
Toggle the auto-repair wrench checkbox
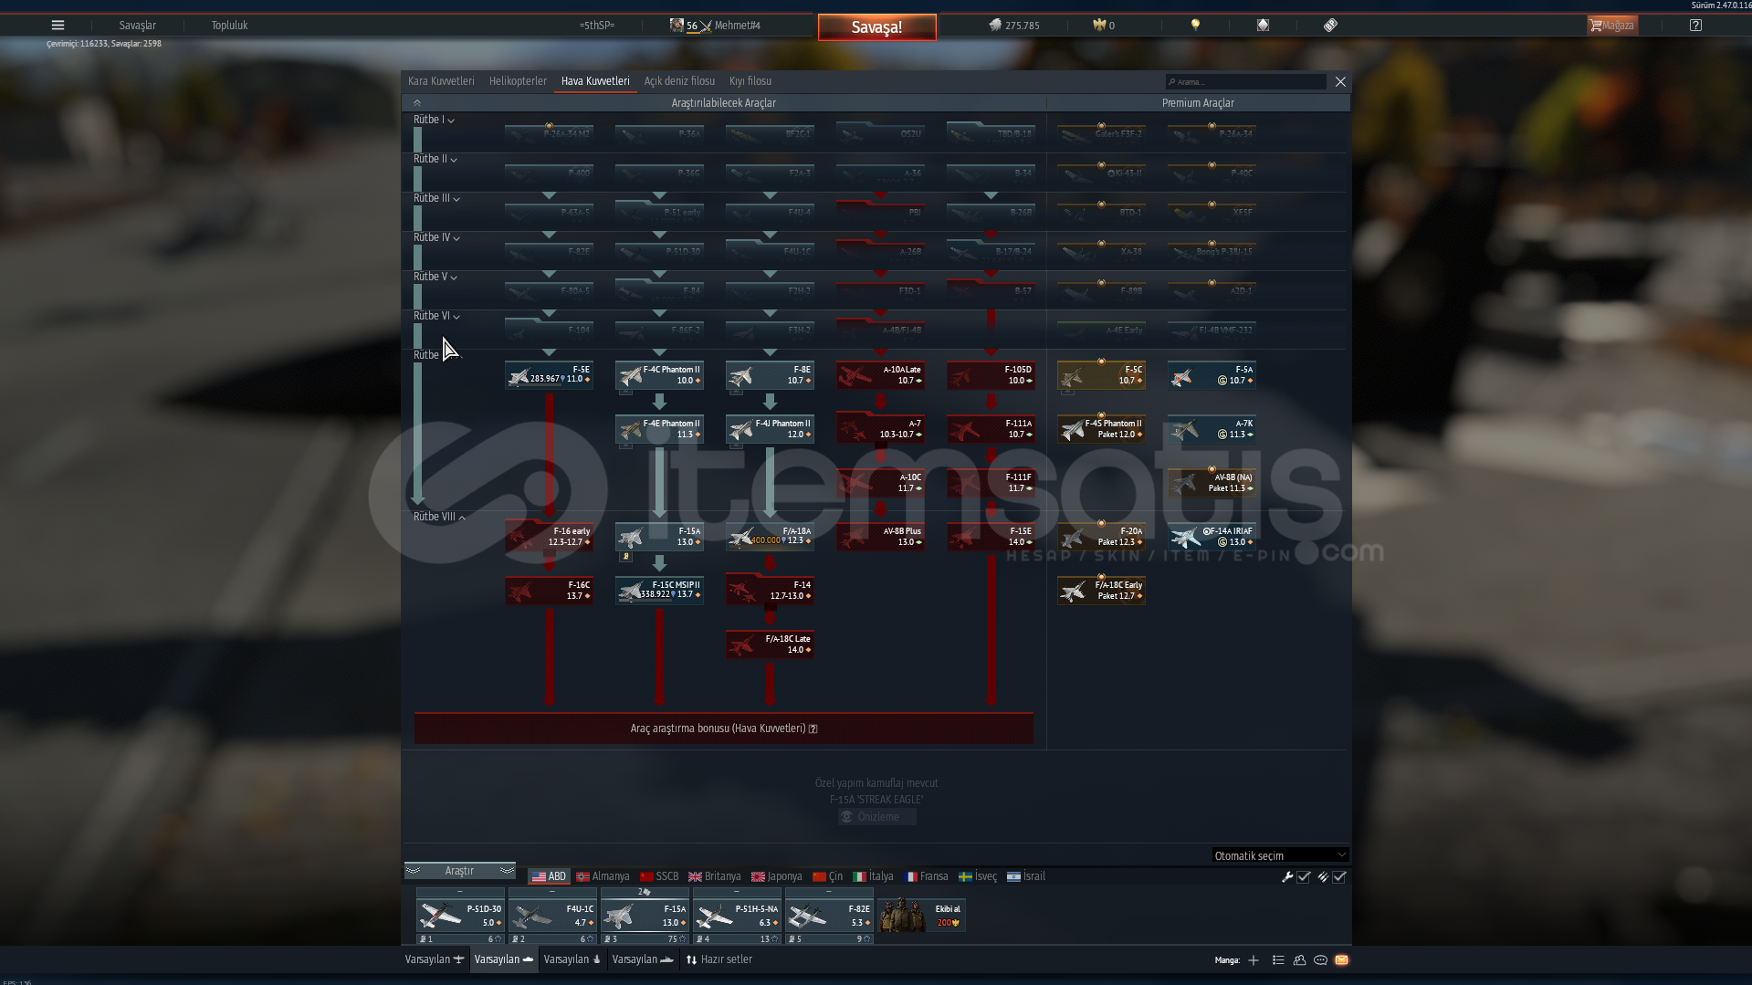pos(1304,876)
